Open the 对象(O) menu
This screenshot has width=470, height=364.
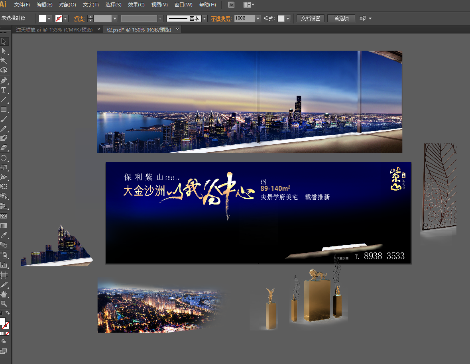pos(67,5)
